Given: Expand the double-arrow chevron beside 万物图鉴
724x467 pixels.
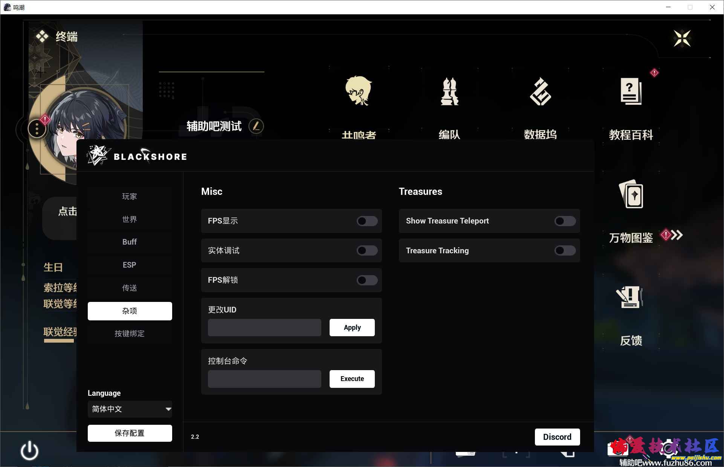Looking at the screenshot, I should tap(677, 235).
